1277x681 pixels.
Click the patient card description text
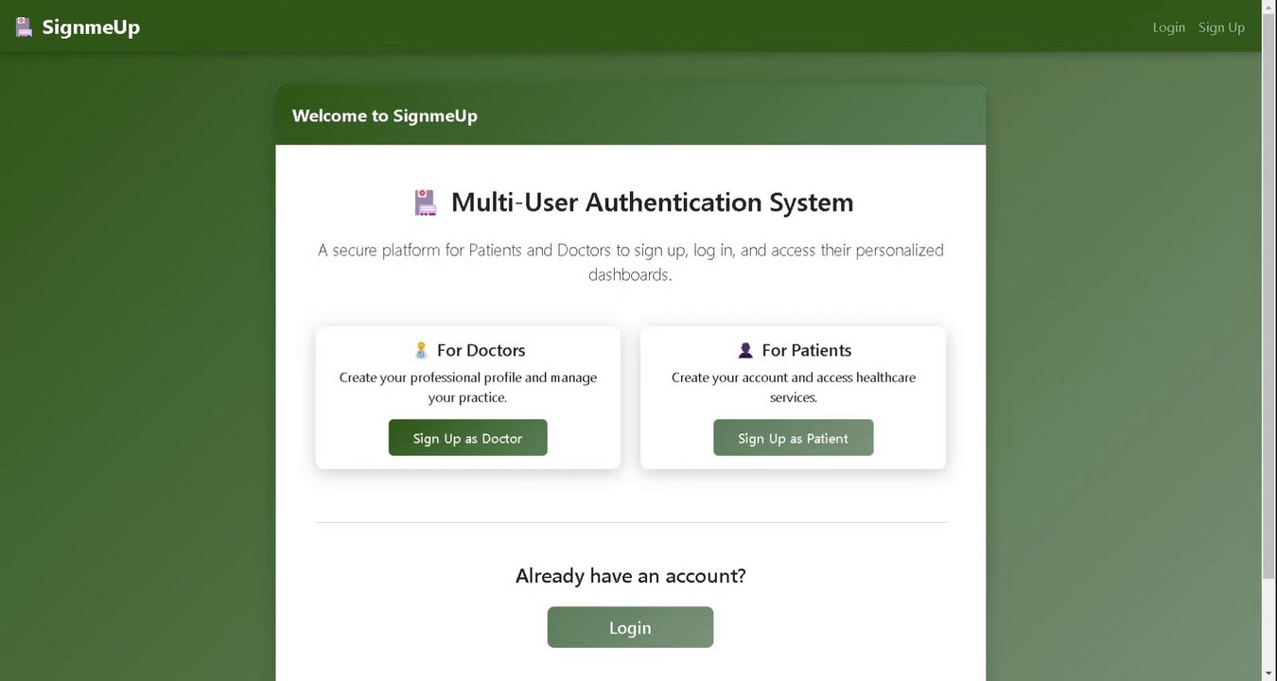793,387
